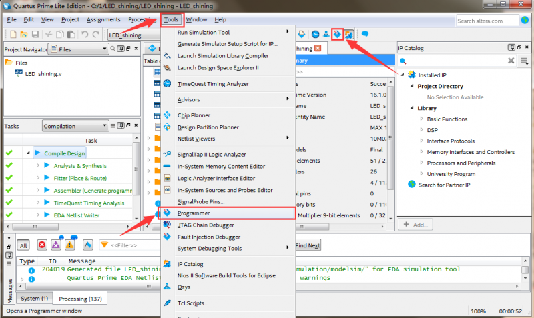This screenshot has height=318, width=534.
Task: Switch to the Processing (137) messages tab
Action: (80, 299)
